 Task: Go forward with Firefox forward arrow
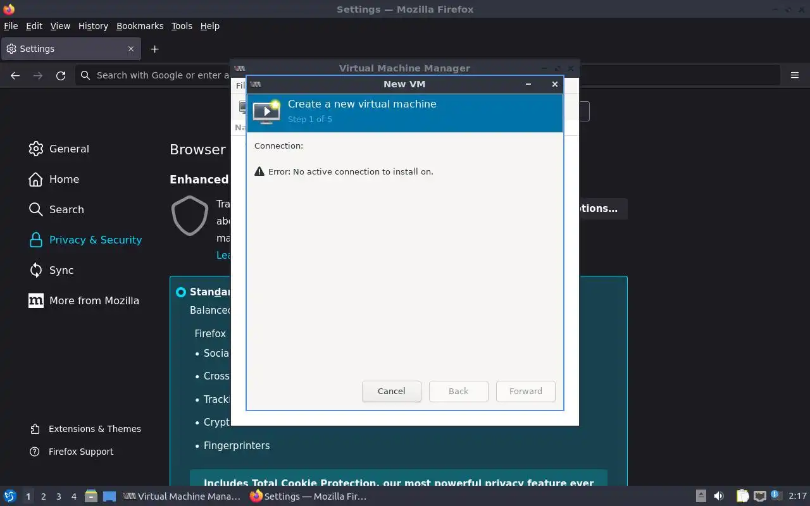click(x=38, y=75)
